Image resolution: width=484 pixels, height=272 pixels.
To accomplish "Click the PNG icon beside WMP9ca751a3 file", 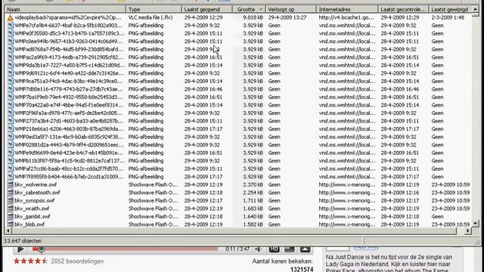I will pos(11,81).
